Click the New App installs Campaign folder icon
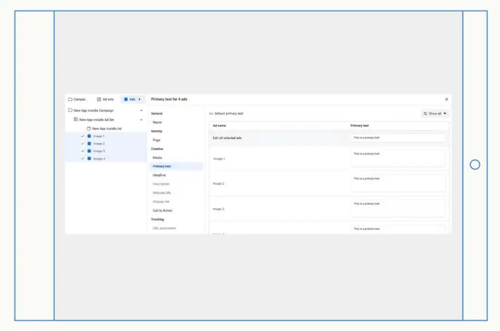 pyautogui.click(x=70, y=110)
